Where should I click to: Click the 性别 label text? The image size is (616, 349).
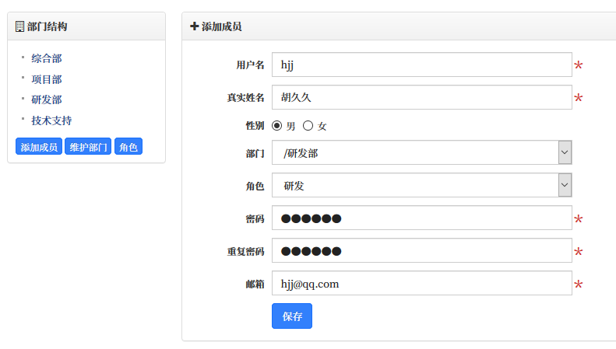[x=254, y=125]
